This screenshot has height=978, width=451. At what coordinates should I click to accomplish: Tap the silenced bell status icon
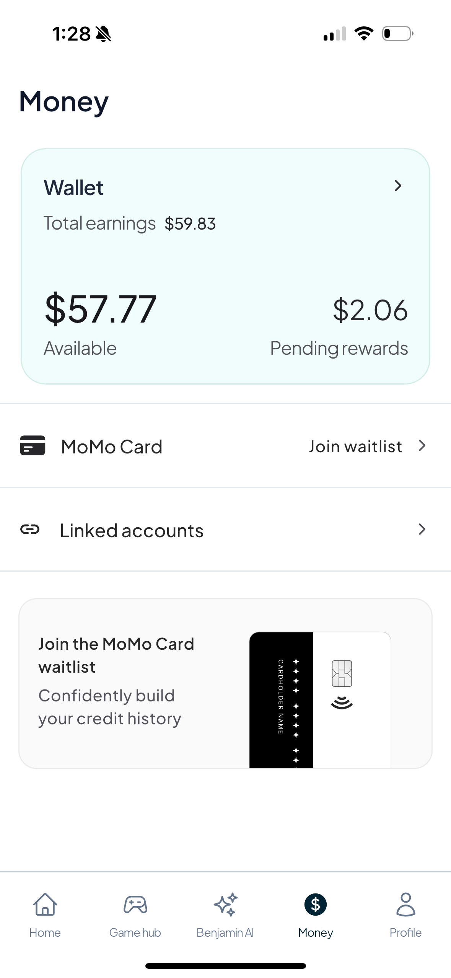(x=103, y=34)
